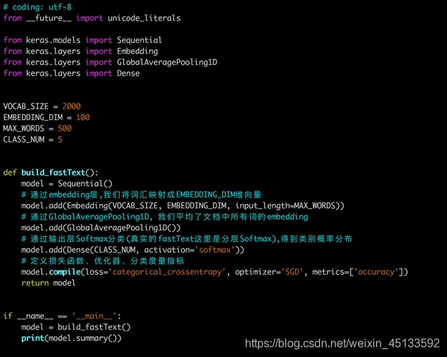Click 'Embedding' in the keras.layers import line

pyautogui.click(x=138, y=52)
